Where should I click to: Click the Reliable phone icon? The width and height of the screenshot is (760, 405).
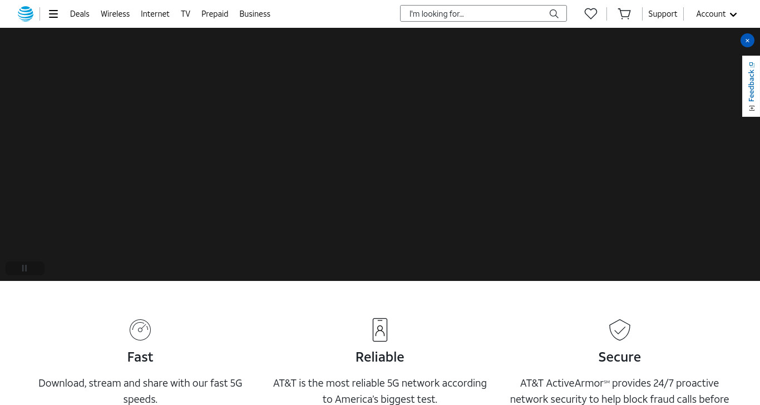tap(380, 330)
